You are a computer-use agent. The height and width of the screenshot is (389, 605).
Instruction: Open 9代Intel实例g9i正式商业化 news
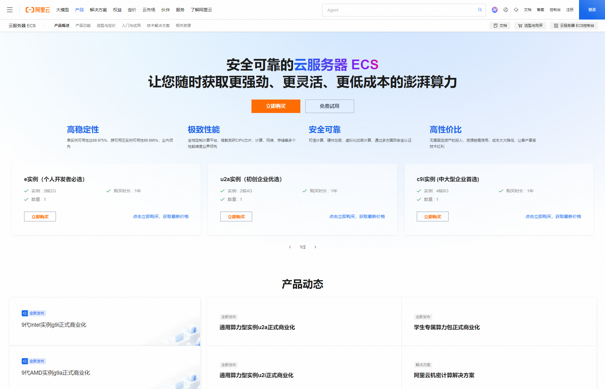click(54, 325)
